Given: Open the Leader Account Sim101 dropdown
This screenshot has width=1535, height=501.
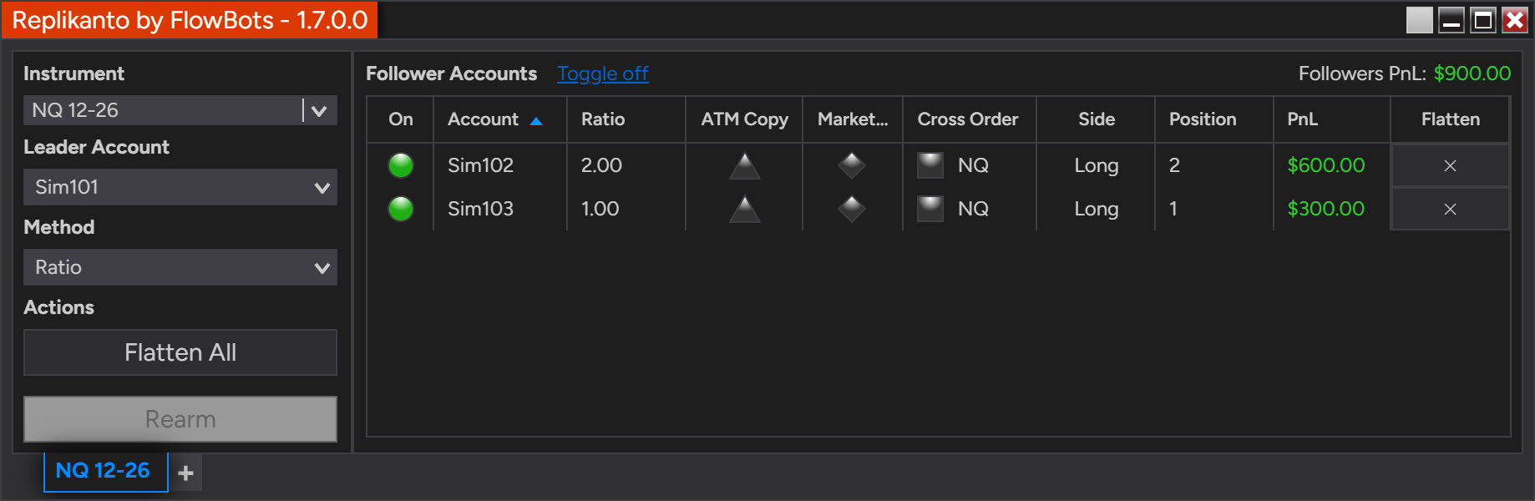Looking at the screenshot, I should click(180, 187).
